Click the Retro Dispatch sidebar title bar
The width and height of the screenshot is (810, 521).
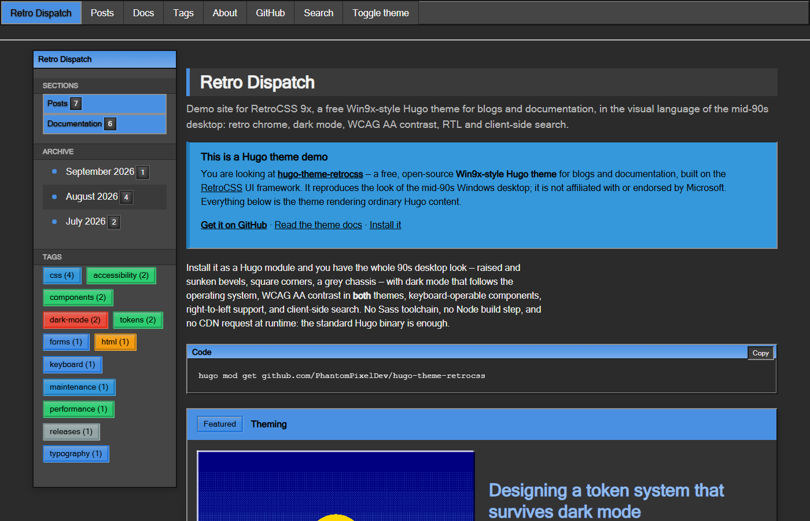105,60
